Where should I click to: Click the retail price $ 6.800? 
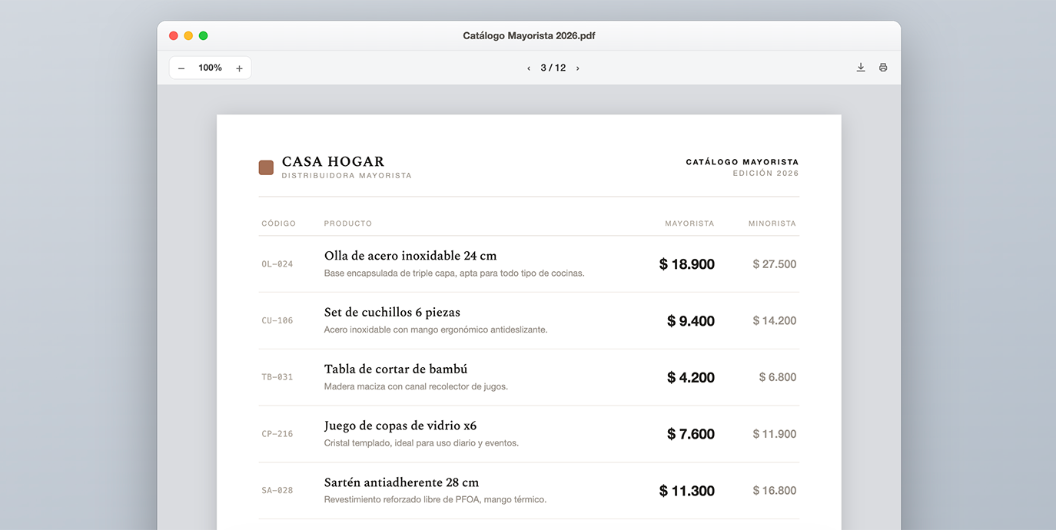click(x=778, y=377)
